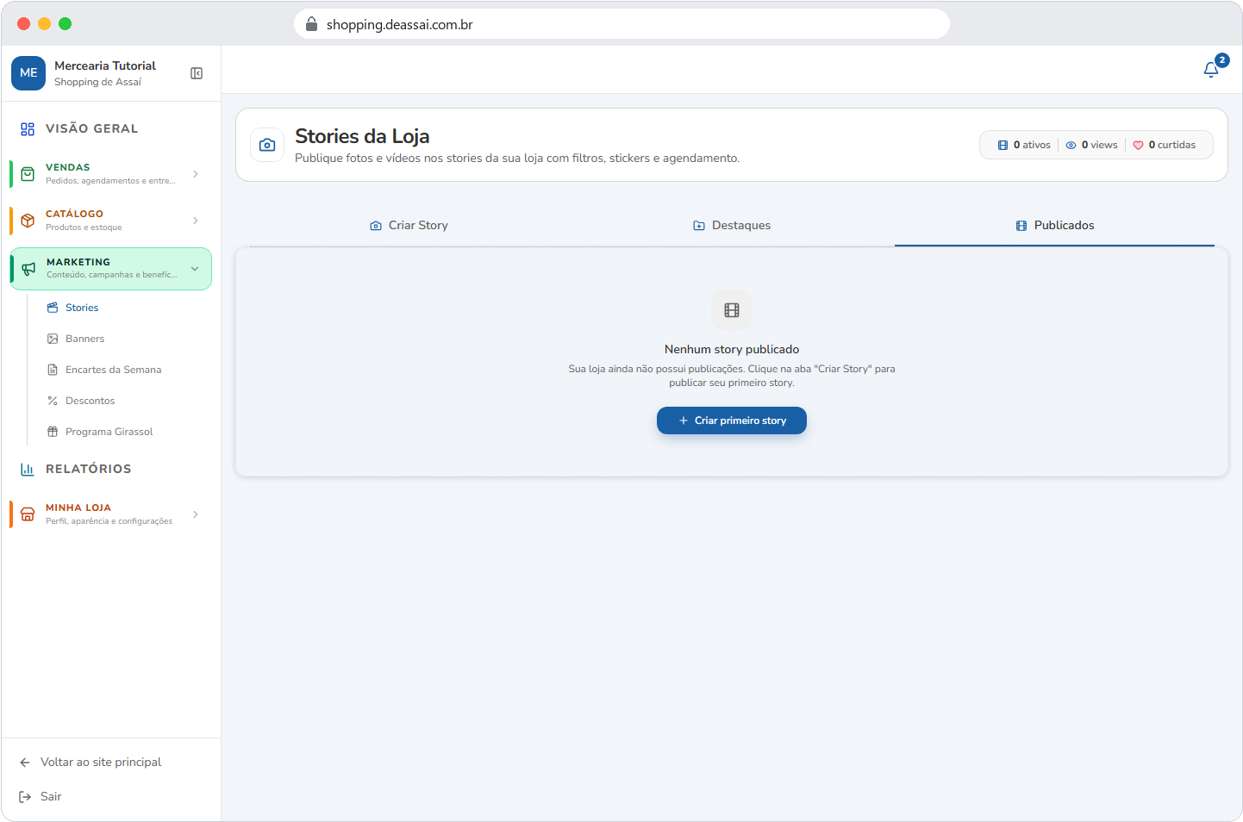This screenshot has width=1243, height=822.
Task: Click the Mercearia Tutorial store name
Action: [x=105, y=65]
